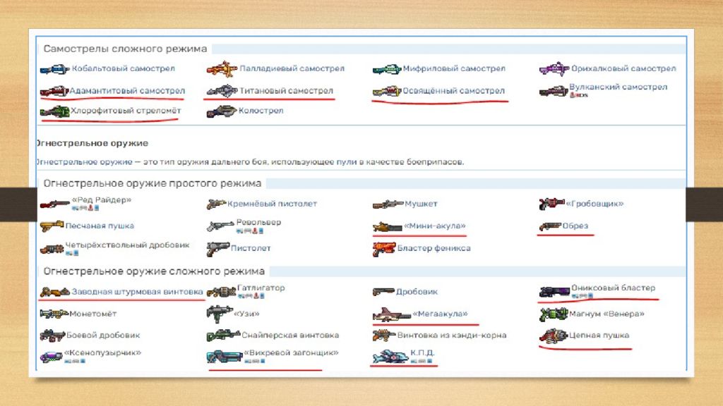Open the Титановый самострел link
Viewport: 723px width, 406px height.
click(286, 91)
